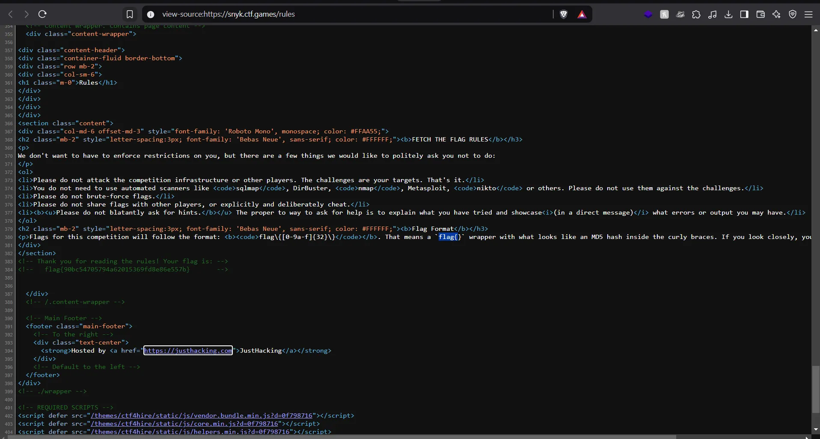
Task: Open the hamburger main menu
Action: (x=808, y=14)
